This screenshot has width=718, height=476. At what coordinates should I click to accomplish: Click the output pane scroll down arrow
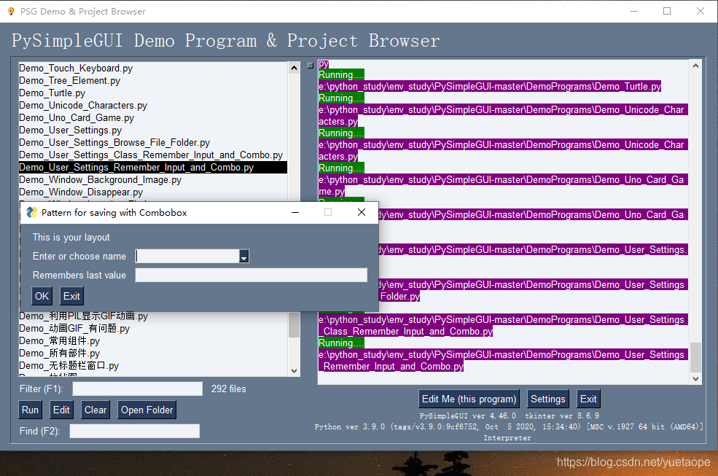[x=695, y=378]
